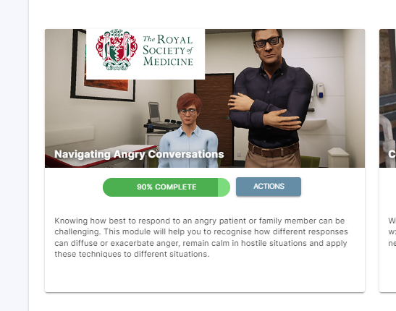This screenshot has height=311, width=396.
Task: Click the course description paragraph about angry patients
Action: [201, 237]
